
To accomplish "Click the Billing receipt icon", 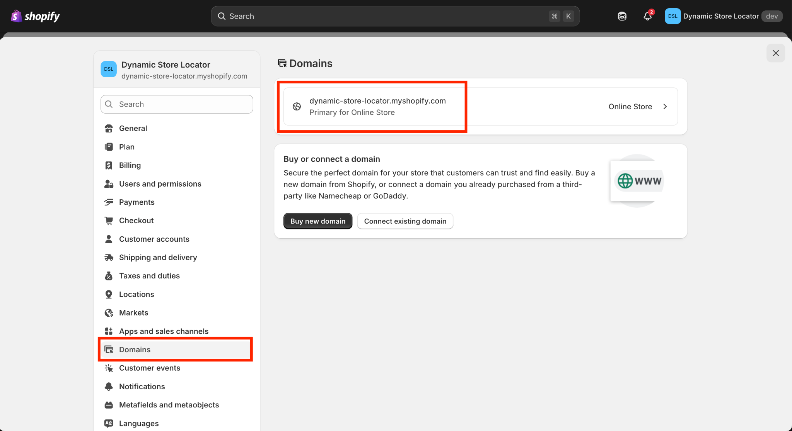I will 109,165.
